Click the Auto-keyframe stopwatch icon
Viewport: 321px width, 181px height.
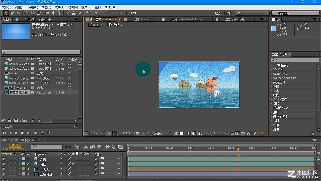[114, 147]
